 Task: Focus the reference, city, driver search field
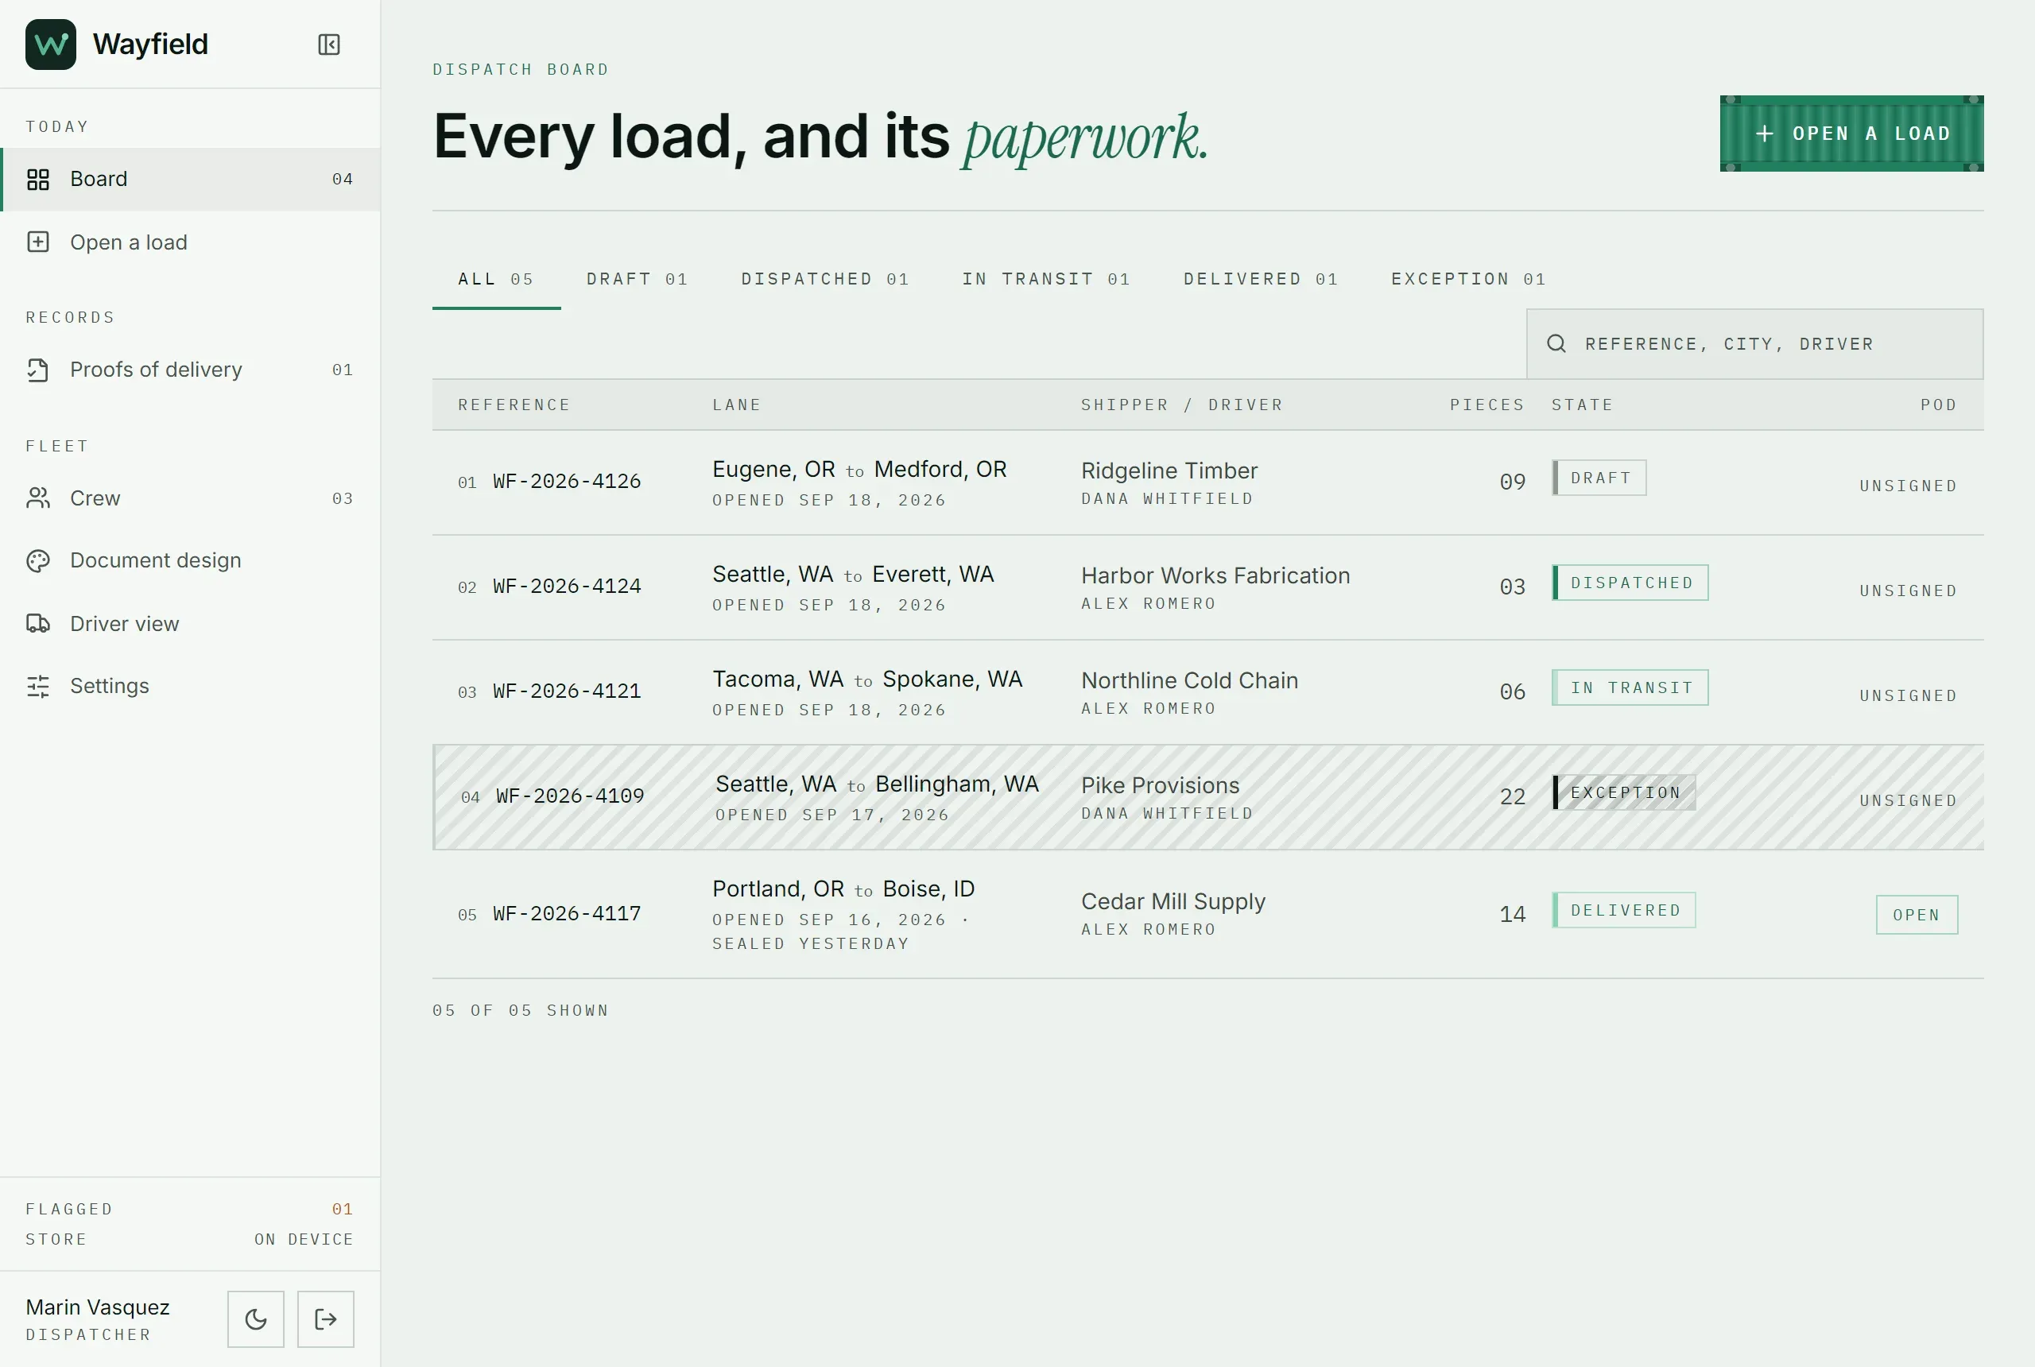tap(1754, 343)
